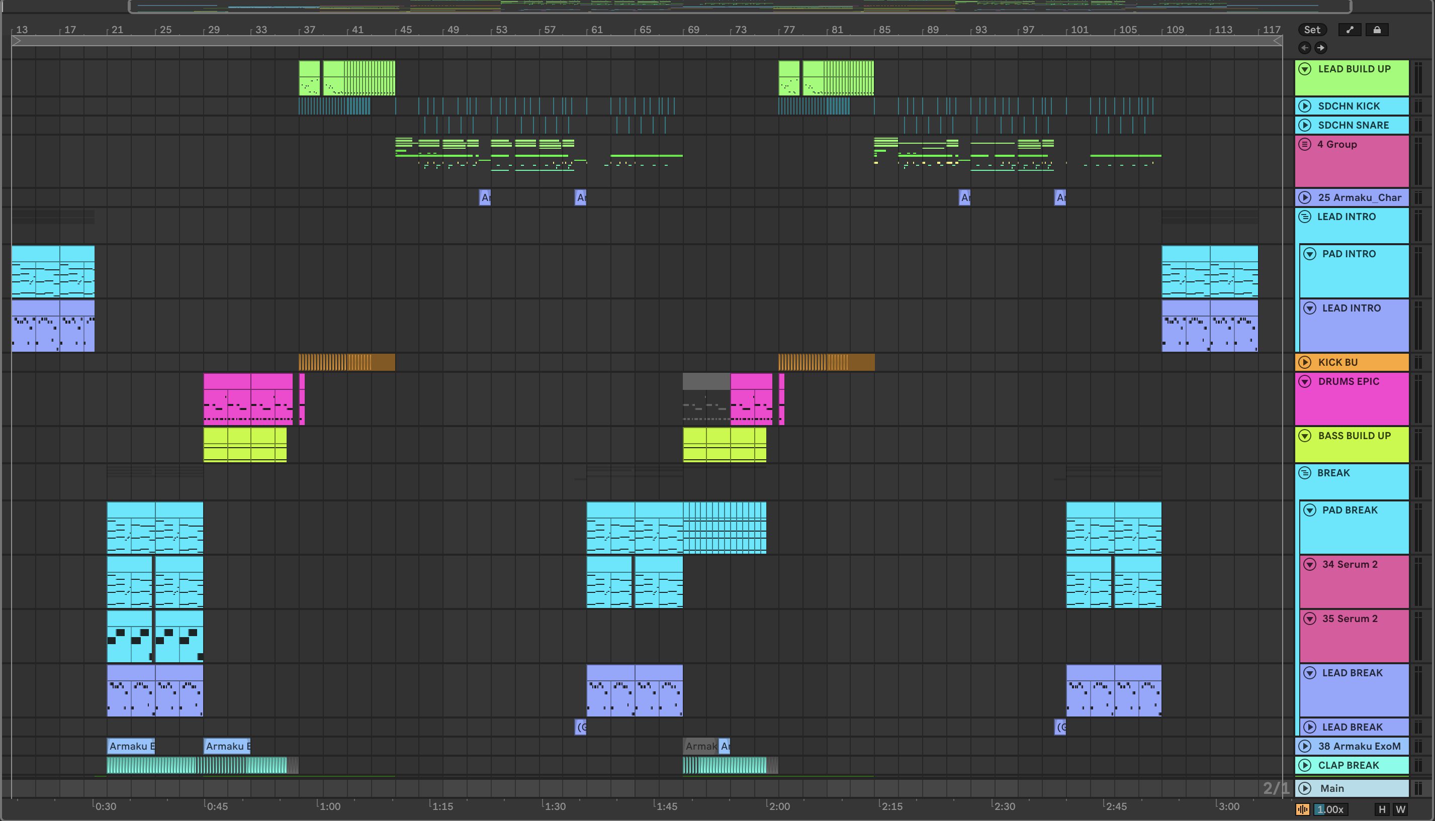1435x821 pixels.
Task: Click the KICK BU track play icon
Action: pyautogui.click(x=1305, y=362)
